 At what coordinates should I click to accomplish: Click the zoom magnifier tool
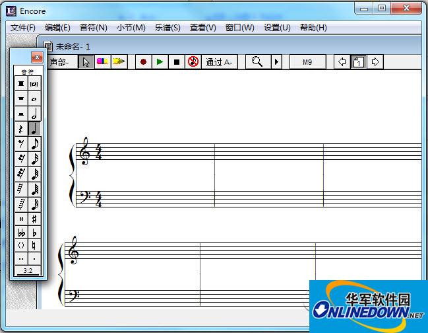pyautogui.click(x=257, y=62)
